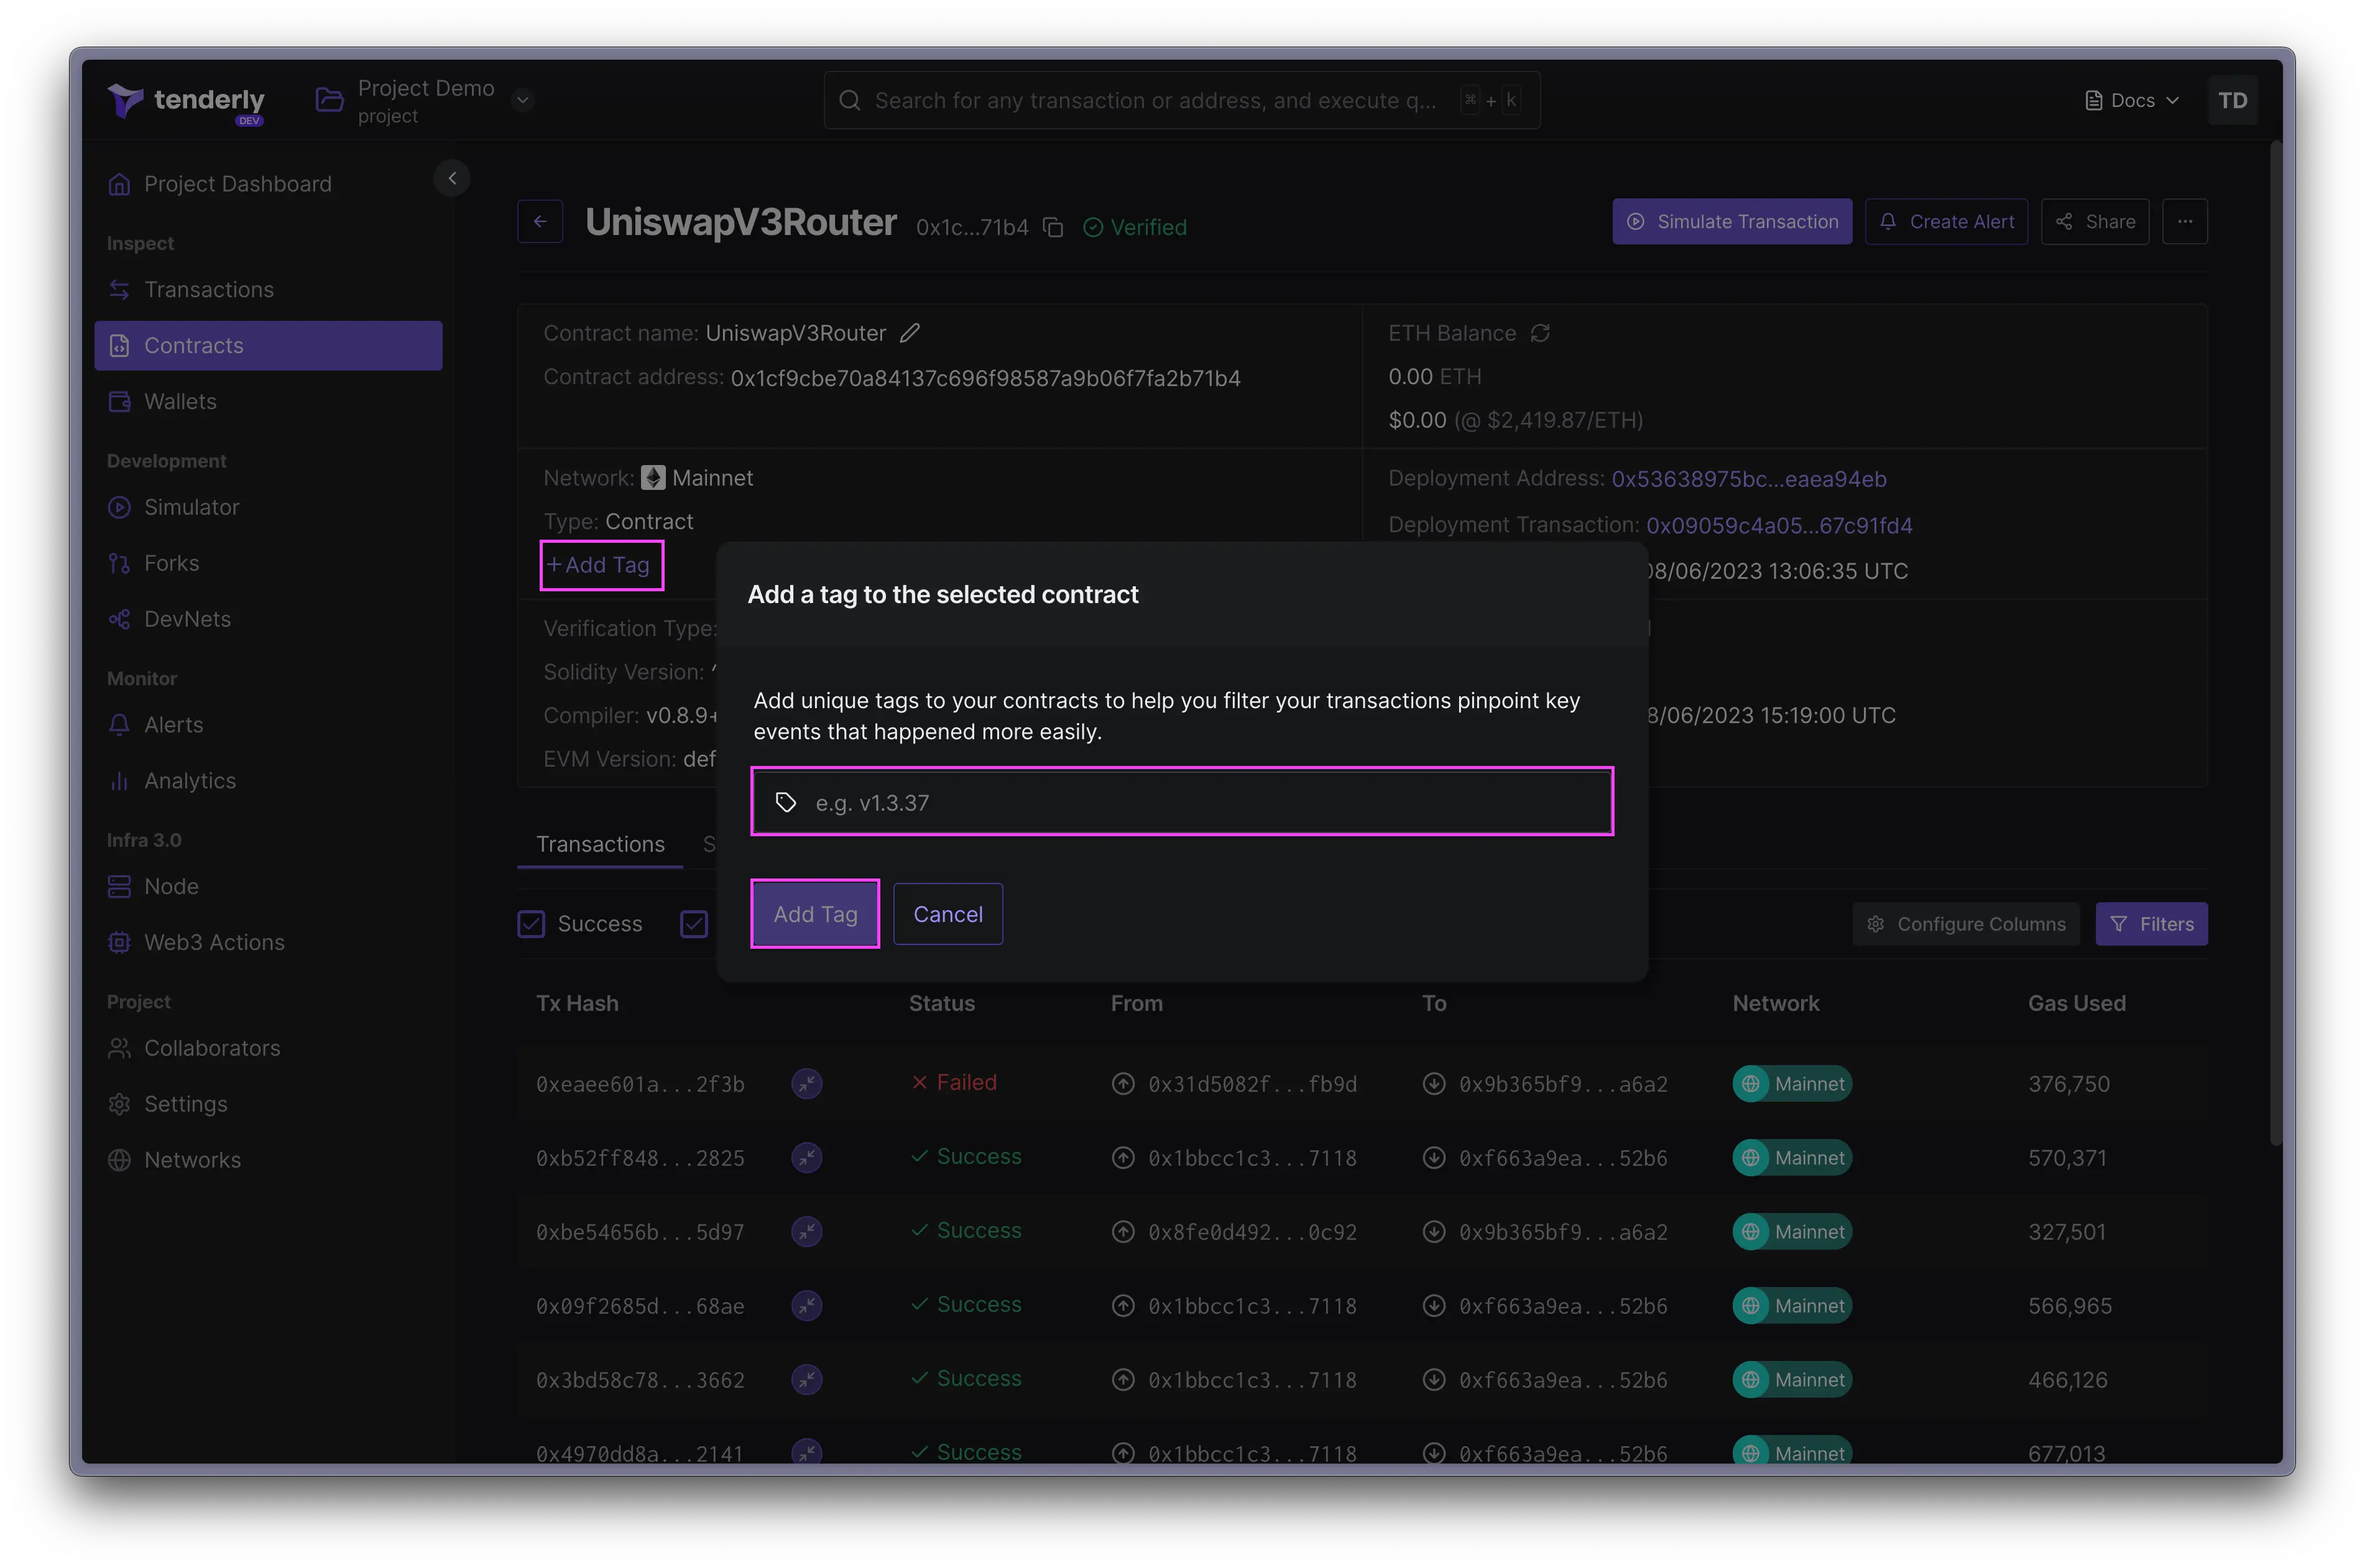Click the Tx Hash column header
Image resolution: width=2365 pixels, height=1568 pixels.
click(x=577, y=1003)
